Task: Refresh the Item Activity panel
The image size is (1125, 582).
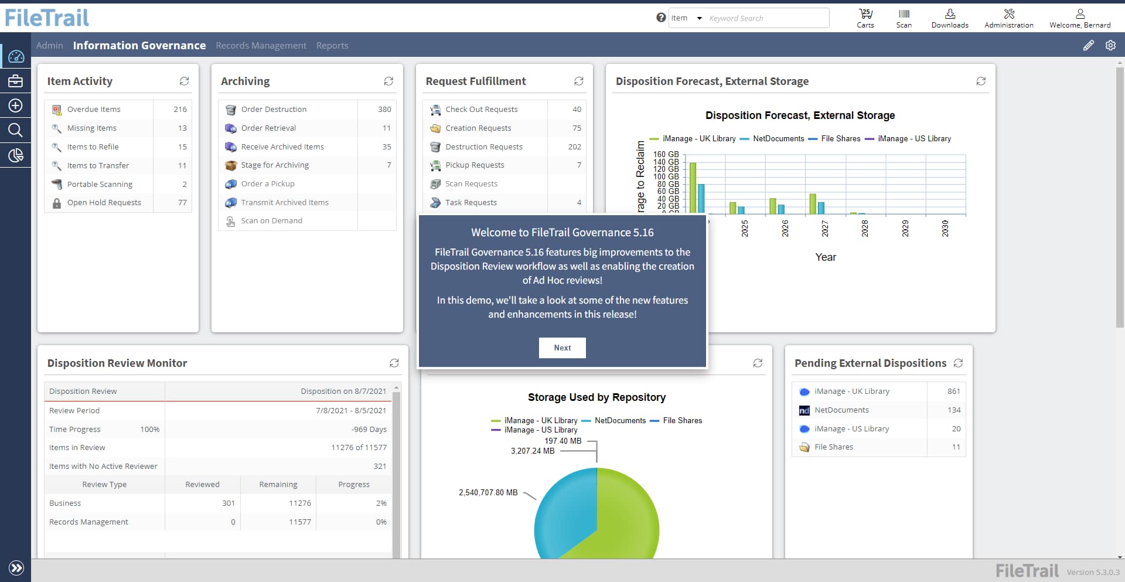Action: pyautogui.click(x=184, y=81)
